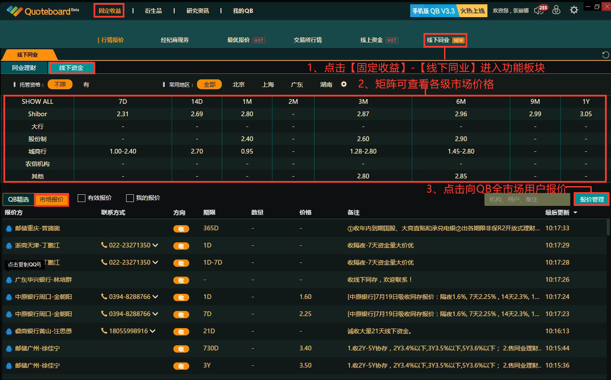
Task: Click QQ icon for 中原银行周口-金朝阳 1D row
Action: pyautogui.click(x=9, y=297)
